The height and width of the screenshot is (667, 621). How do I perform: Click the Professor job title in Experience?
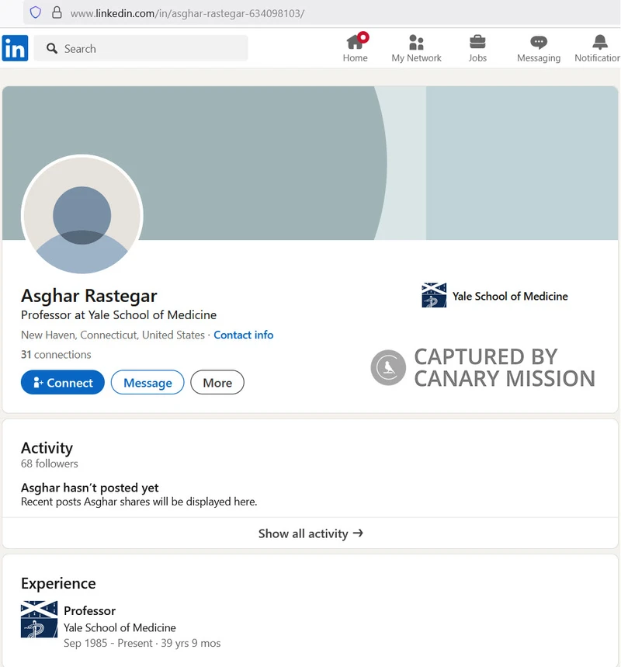[90, 611]
